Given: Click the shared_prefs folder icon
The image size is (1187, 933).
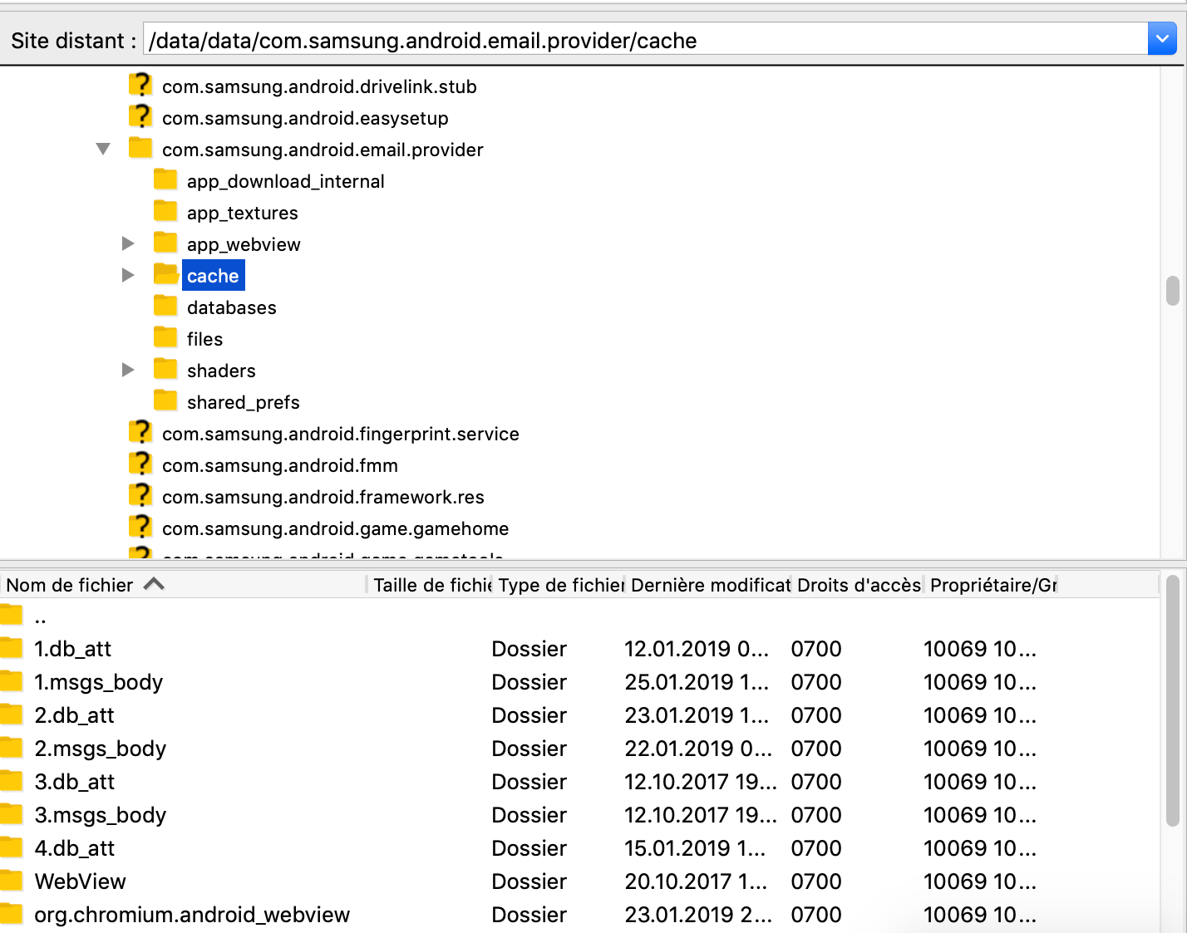Looking at the screenshot, I should pos(165,400).
